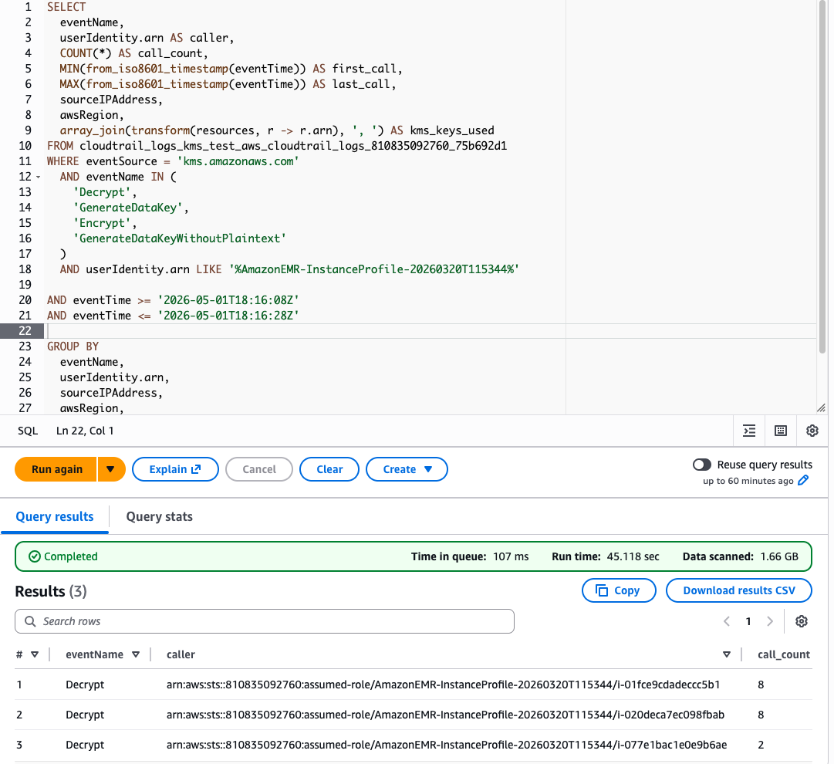Click the Decrypt cell in row 1
This screenshot has height=764, width=834.
85,685
